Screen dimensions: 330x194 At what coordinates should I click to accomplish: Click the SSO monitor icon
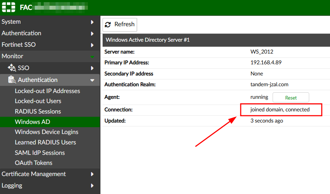12,68
